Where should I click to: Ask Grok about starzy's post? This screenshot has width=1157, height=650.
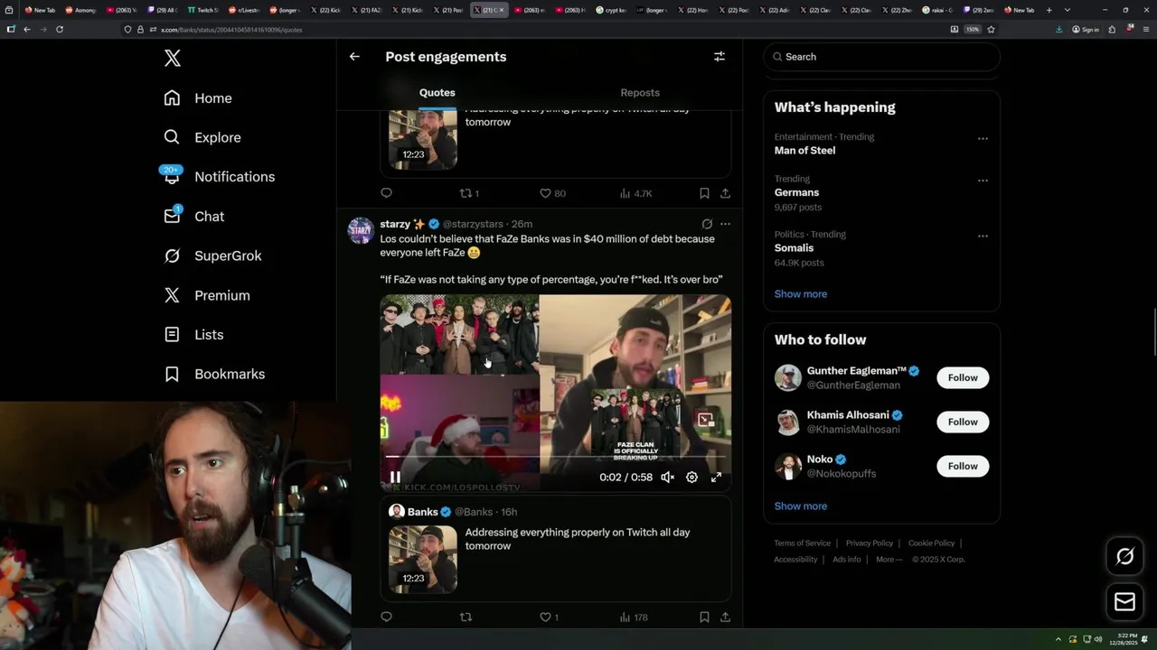707,224
